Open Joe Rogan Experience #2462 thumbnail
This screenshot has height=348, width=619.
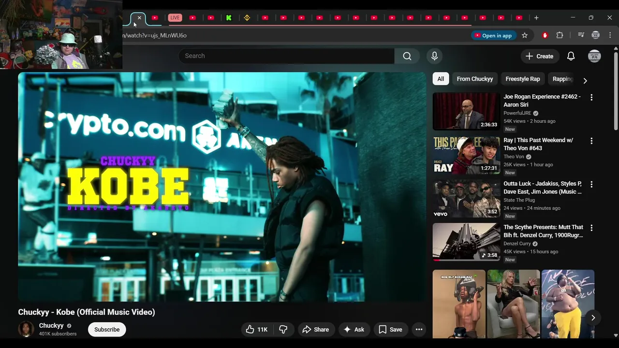pyautogui.click(x=466, y=112)
